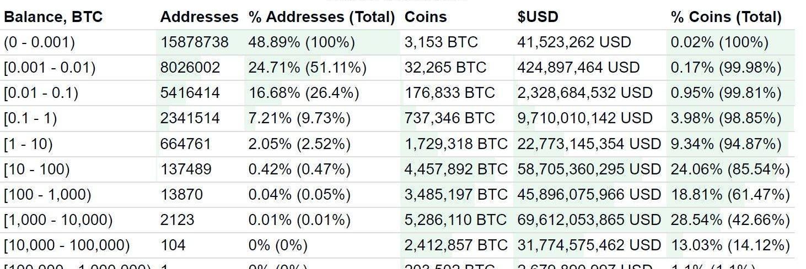806x269 pixels.
Task: Select the Coins column header
Action: point(426,17)
